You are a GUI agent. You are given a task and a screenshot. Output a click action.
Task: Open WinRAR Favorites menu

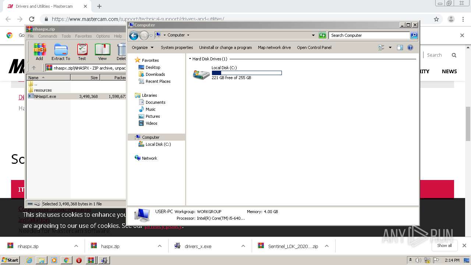tap(84, 36)
